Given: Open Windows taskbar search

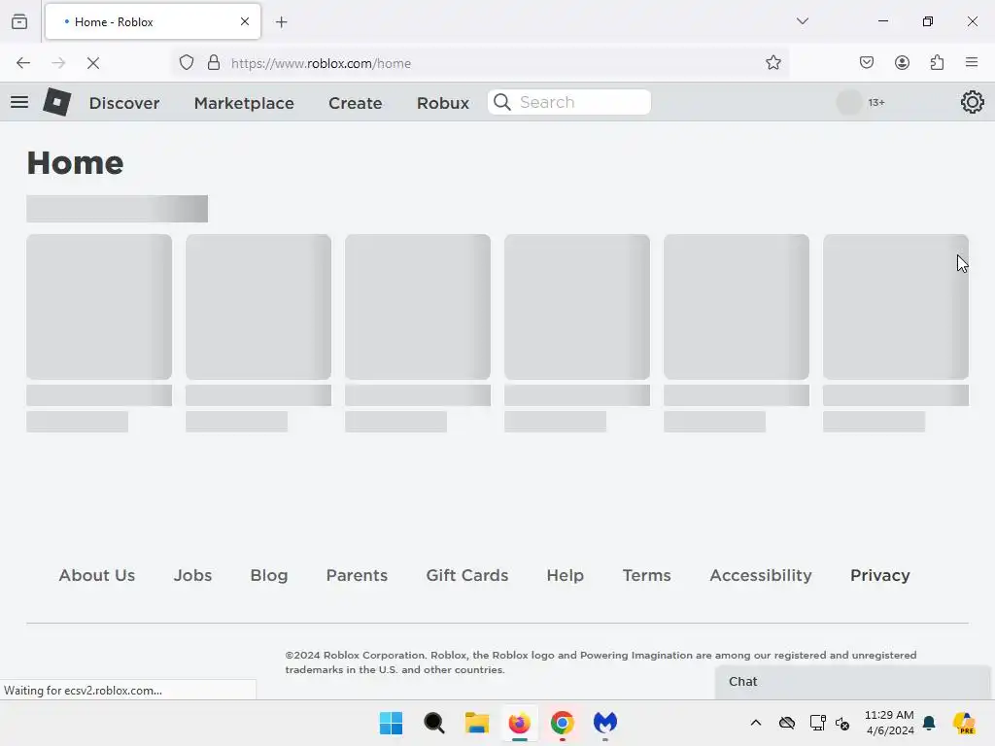Looking at the screenshot, I should point(434,723).
